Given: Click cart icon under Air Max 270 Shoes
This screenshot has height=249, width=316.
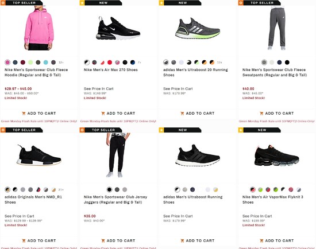Looking at the screenshot, I should [x=103, y=114].
